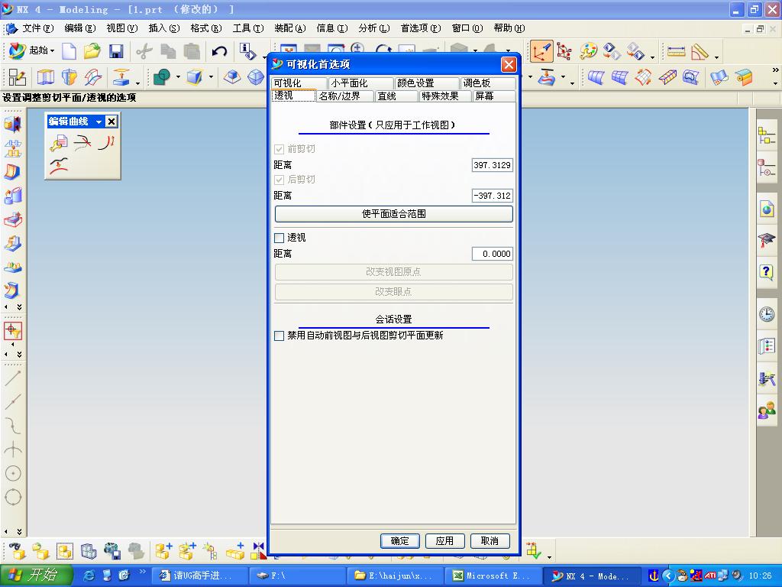Click the clock history icon on right sidebar
Viewport: 782px width, 587px height.
767,314
